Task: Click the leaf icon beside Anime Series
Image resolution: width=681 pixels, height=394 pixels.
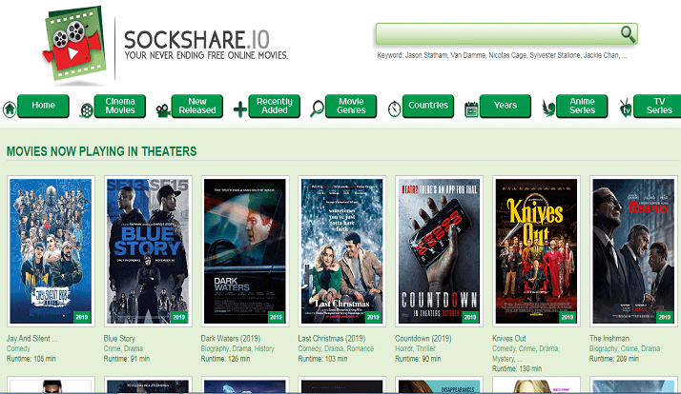Action: coord(548,108)
